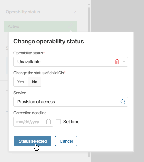This screenshot has width=144, height=162.
Task: Click the Correction deadline date field
Action: point(33,122)
